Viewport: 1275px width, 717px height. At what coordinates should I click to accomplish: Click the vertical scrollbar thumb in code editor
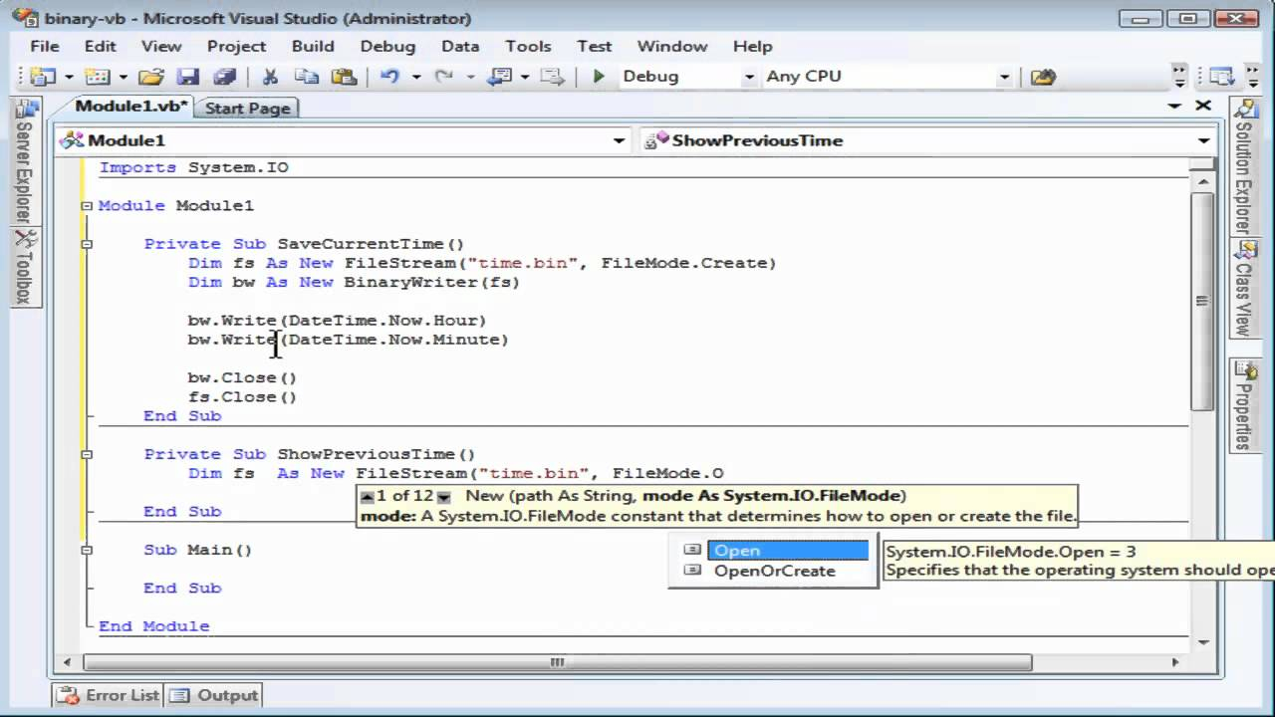(1202, 300)
